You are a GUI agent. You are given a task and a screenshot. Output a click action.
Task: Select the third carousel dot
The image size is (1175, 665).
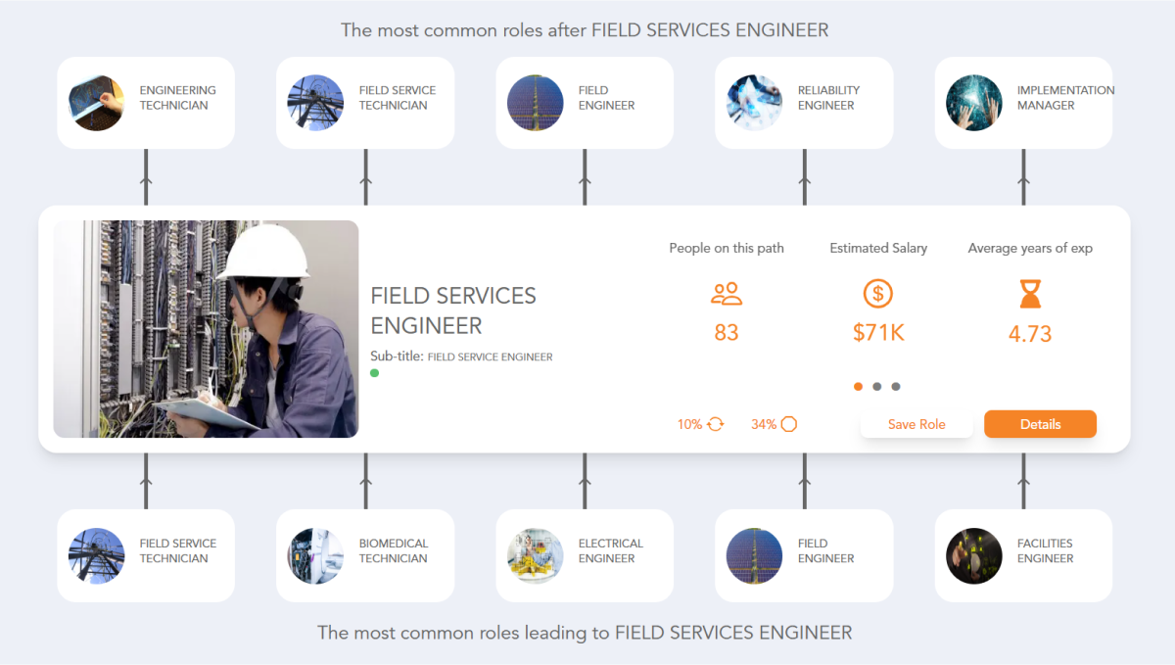(x=896, y=386)
